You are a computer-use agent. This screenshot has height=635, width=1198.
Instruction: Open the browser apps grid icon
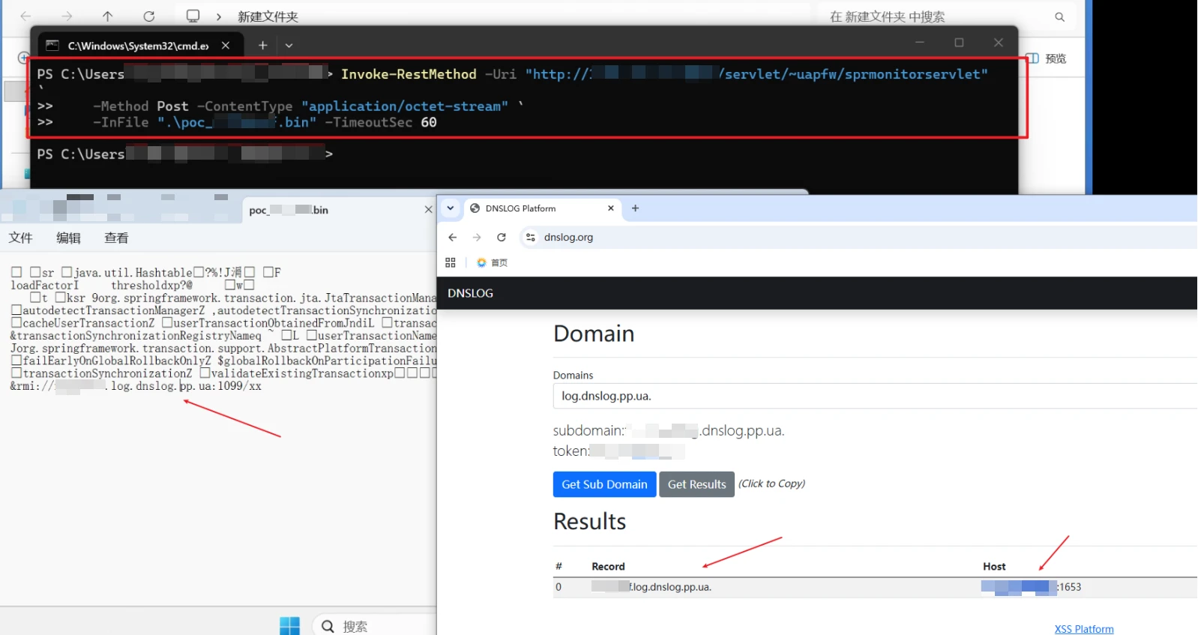(x=451, y=262)
